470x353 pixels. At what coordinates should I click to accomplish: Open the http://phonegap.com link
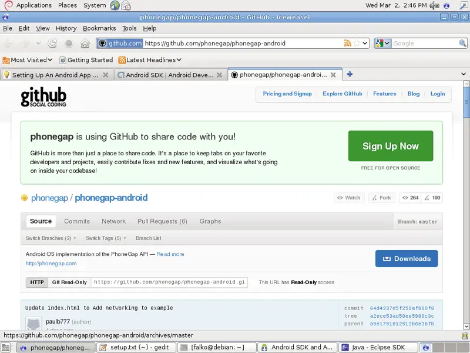tap(51, 264)
